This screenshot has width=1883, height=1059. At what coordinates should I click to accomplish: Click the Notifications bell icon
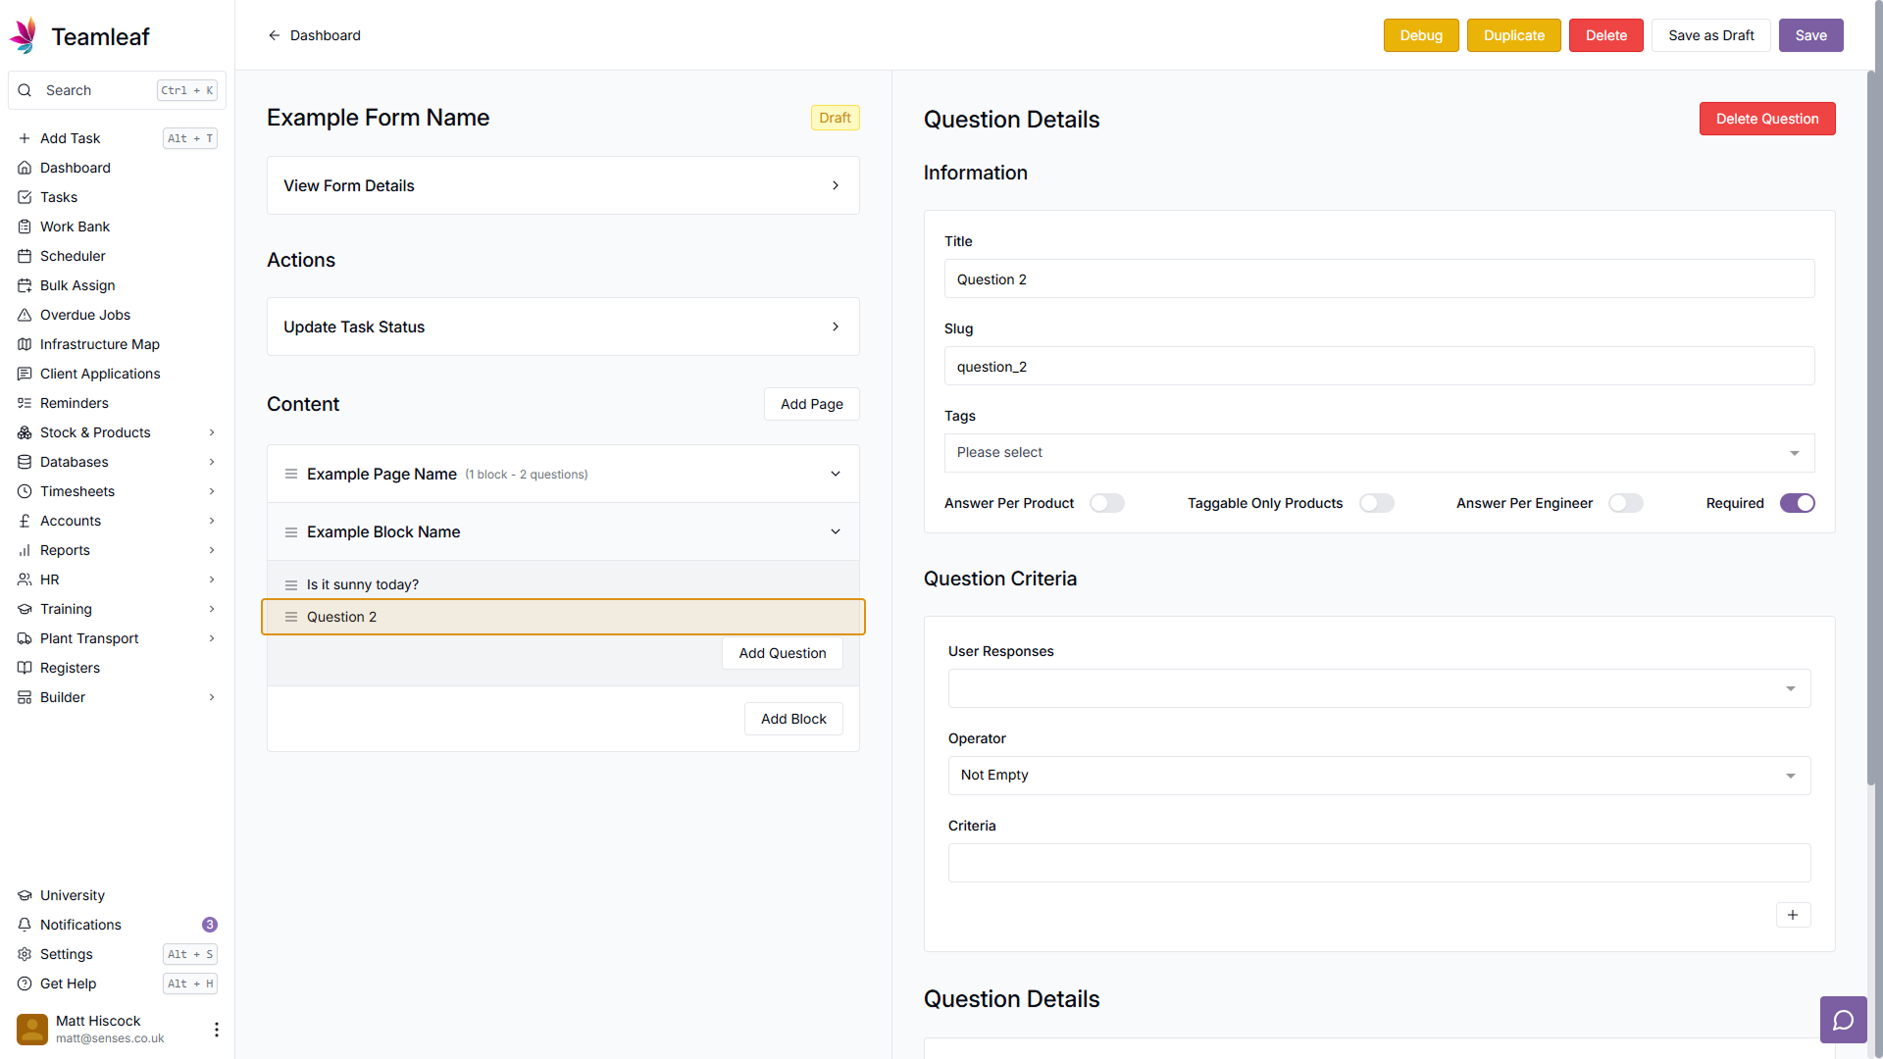[25, 925]
